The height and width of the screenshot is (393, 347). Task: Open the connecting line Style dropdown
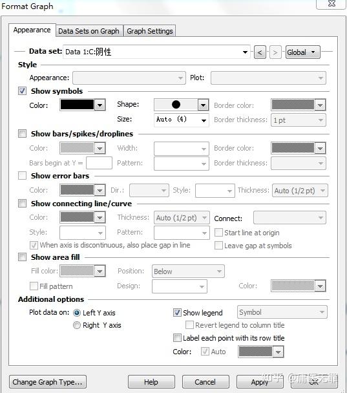click(x=83, y=233)
